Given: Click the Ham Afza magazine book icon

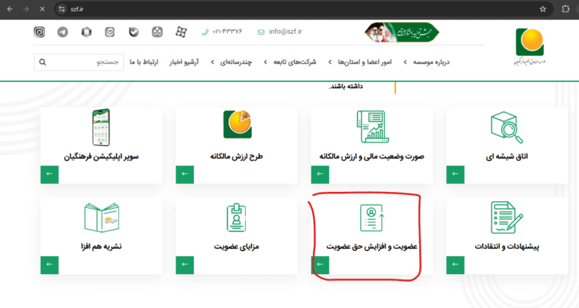Looking at the screenshot, I should [102, 218].
